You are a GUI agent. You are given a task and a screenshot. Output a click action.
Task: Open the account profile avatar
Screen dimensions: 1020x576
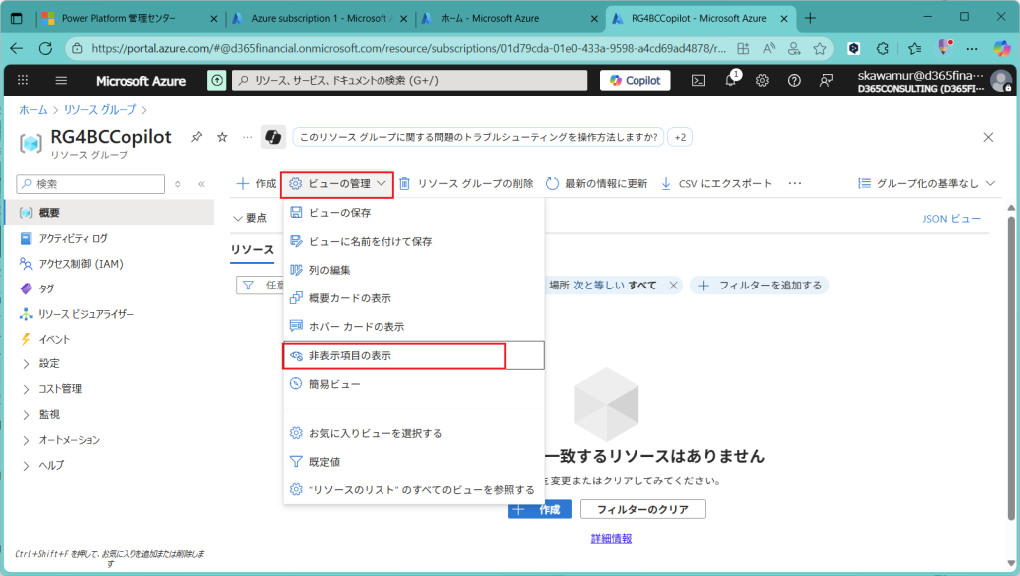[x=1000, y=81]
